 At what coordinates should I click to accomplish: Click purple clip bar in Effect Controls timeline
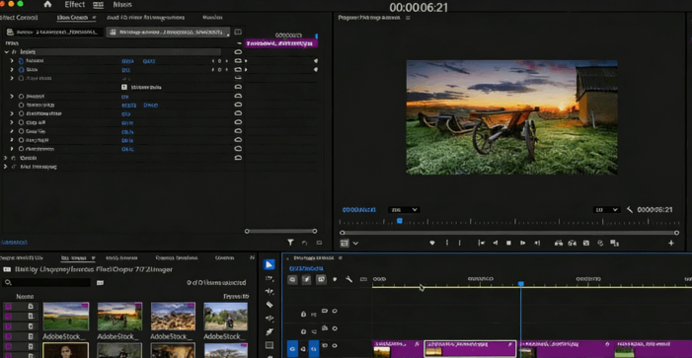coord(281,43)
